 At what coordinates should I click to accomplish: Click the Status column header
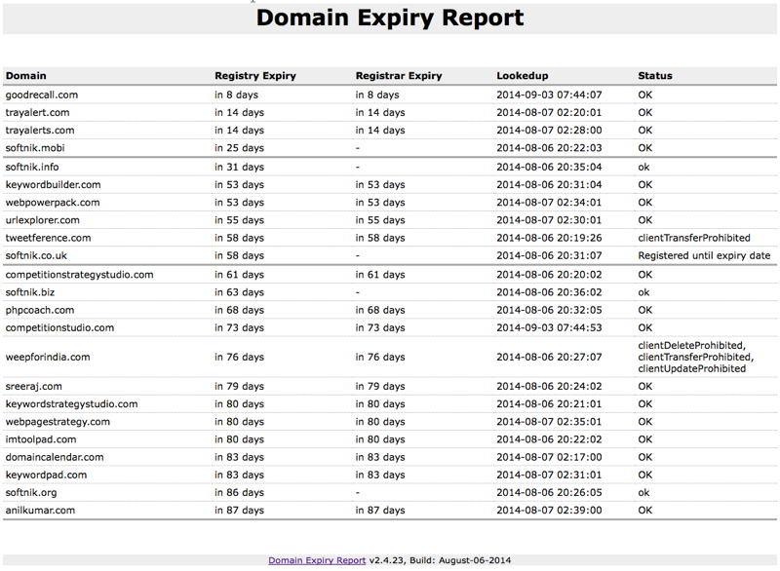click(x=655, y=76)
